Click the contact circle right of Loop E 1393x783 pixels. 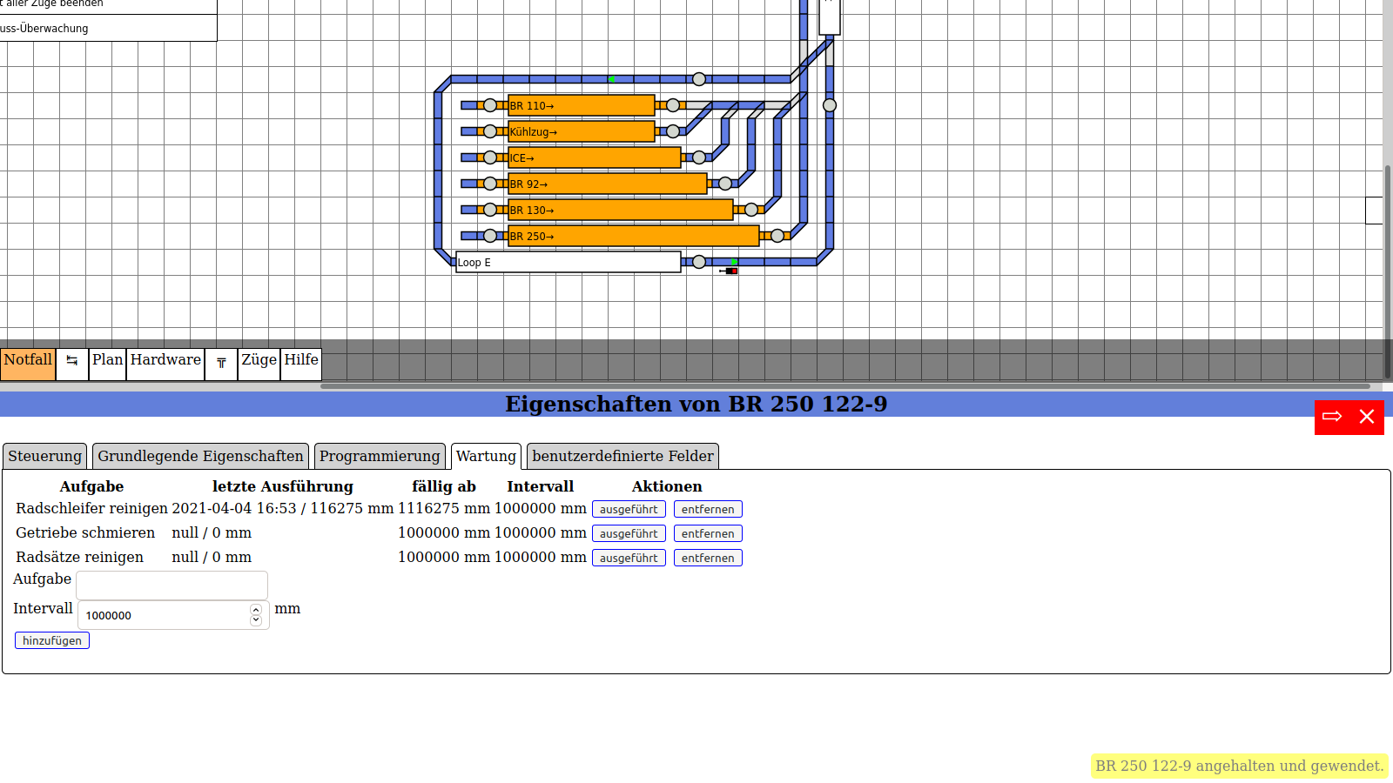[x=699, y=262]
